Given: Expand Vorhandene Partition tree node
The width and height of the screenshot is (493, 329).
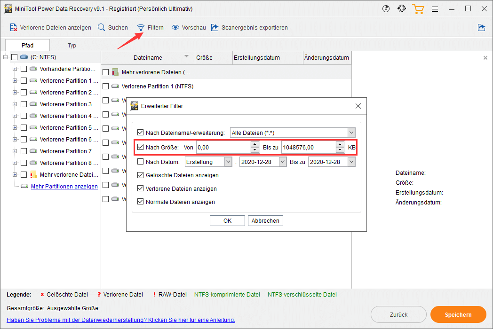Looking at the screenshot, I should pos(15,69).
